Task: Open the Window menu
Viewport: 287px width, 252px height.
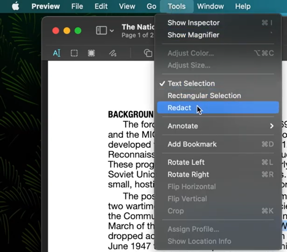Action: click(210, 7)
